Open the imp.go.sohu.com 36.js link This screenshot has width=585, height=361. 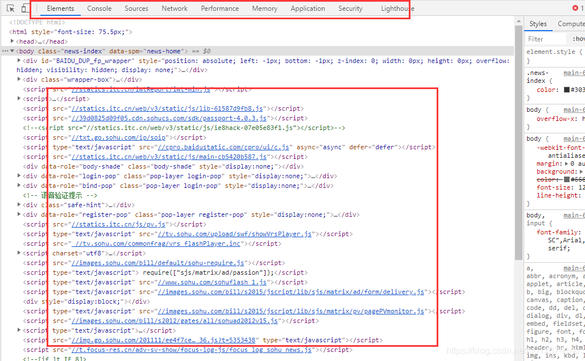click(x=163, y=340)
